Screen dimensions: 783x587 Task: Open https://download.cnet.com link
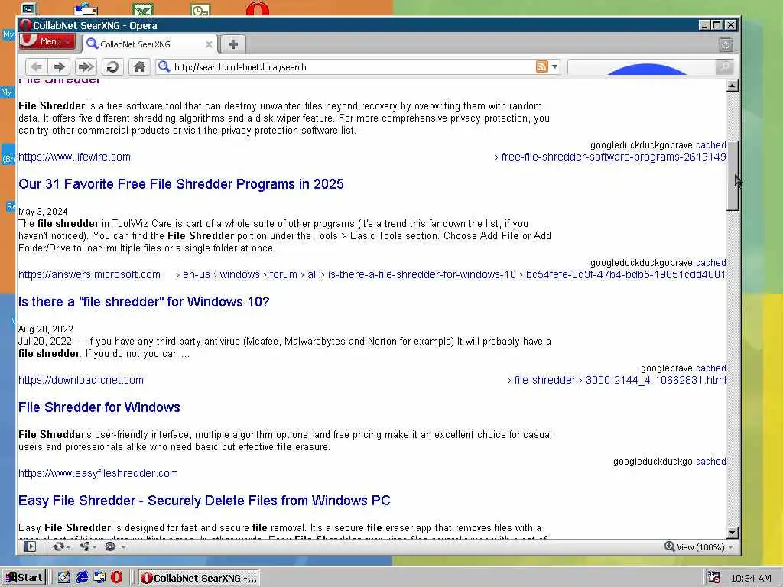pyautogui.click(x=81, y=380)
